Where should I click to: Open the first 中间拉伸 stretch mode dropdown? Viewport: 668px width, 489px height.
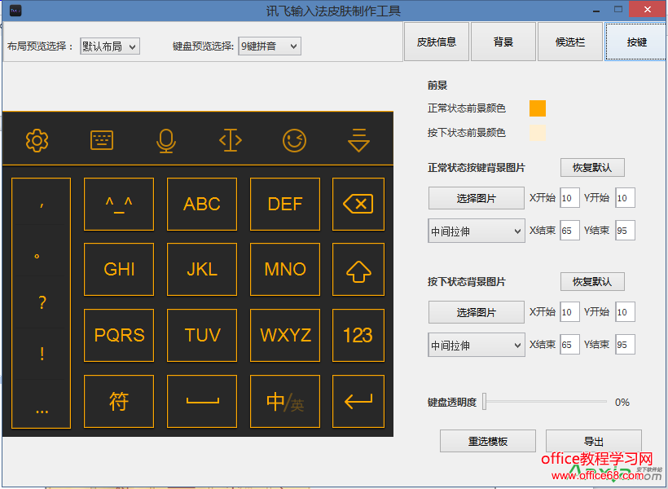tap(476, 231)
